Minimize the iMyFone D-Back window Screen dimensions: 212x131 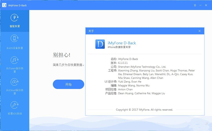[x=200, y=5]
